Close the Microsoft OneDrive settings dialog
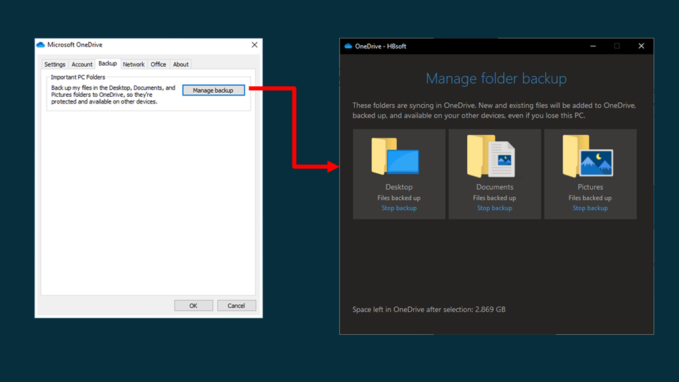The height and width of the screenshot is (382, 679). [255, 45]
